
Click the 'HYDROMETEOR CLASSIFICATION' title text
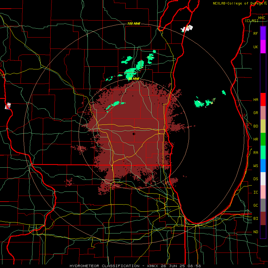[x=105, y=266]
